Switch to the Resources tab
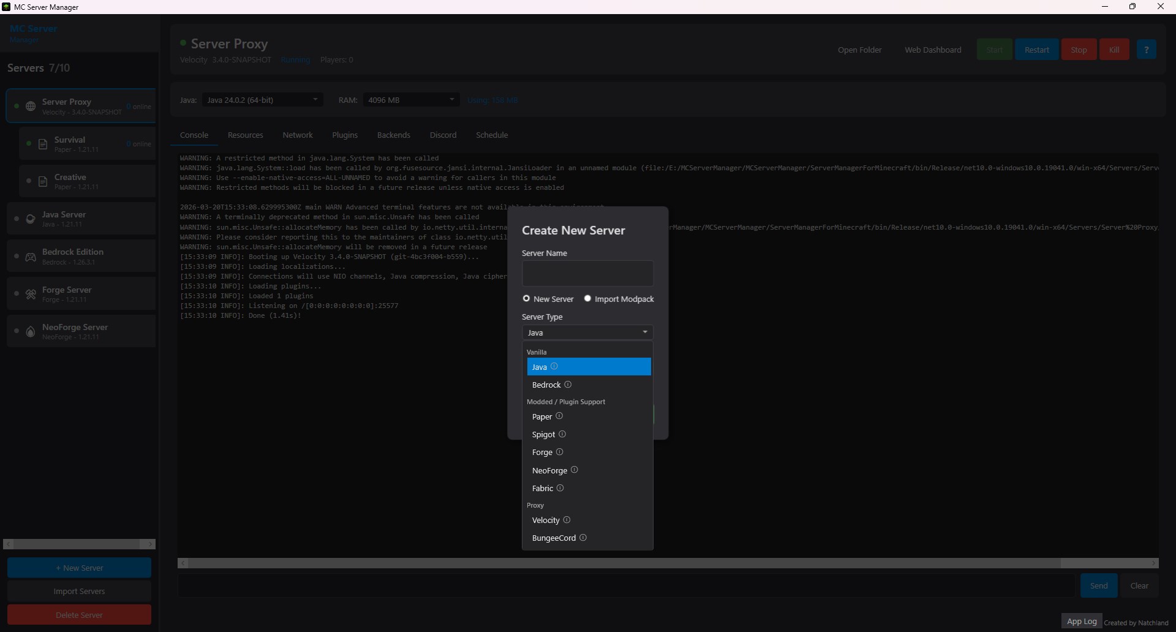 pos(245,135)
